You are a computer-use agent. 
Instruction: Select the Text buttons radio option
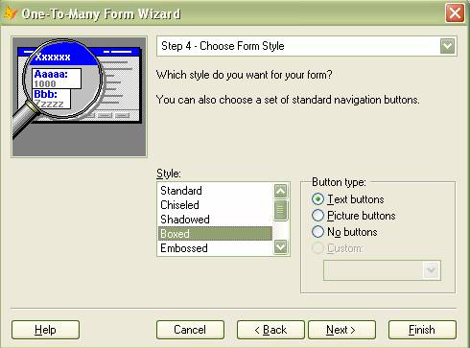[317, 199]
